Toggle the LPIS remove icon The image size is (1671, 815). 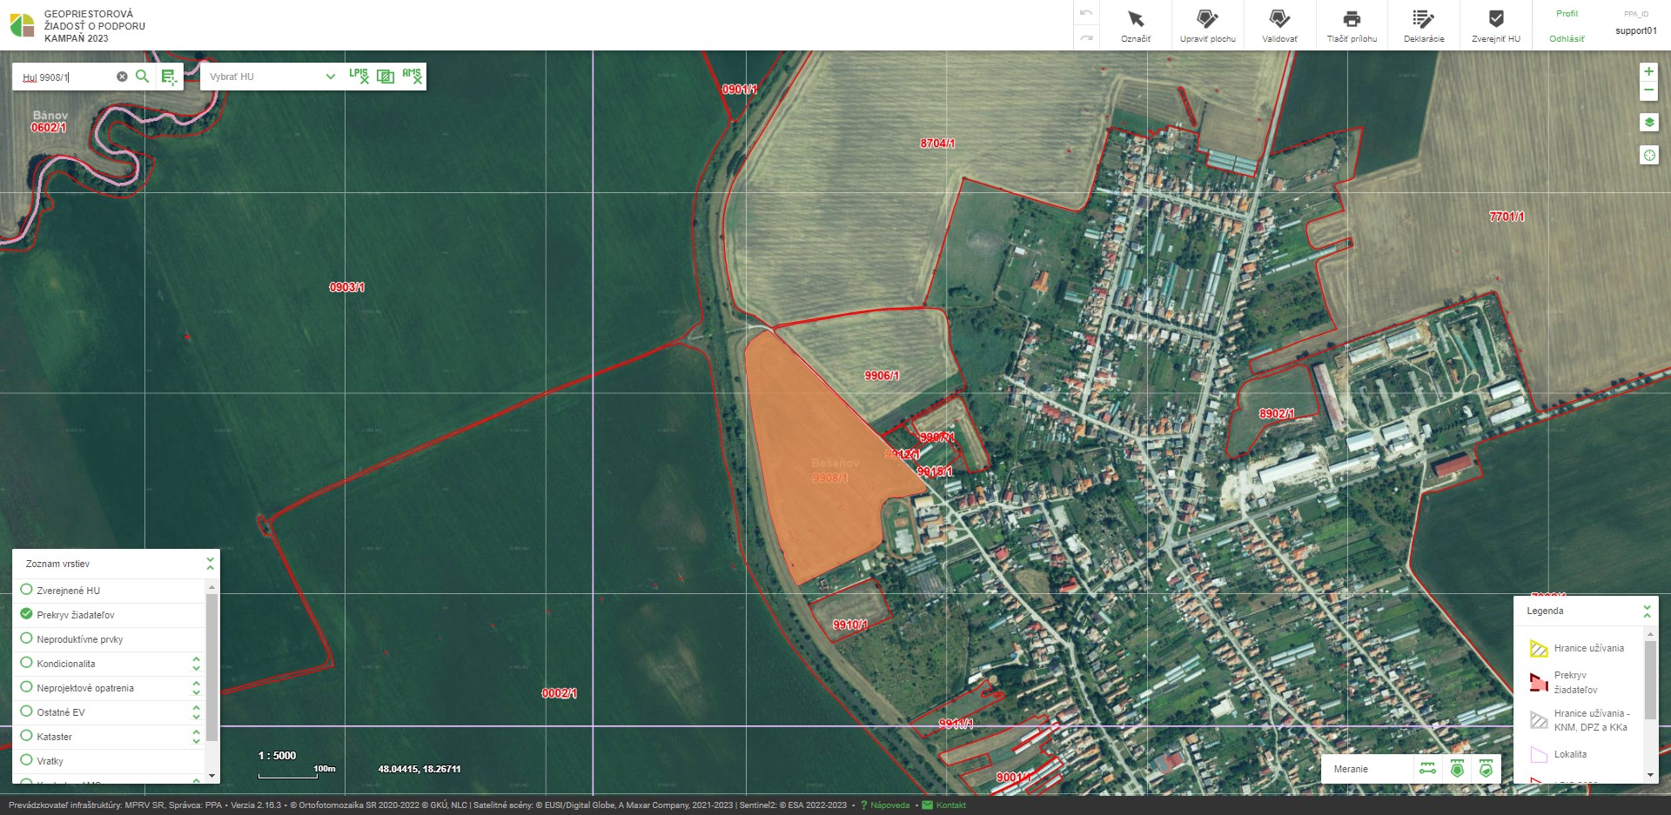click(x=359, y=76)
